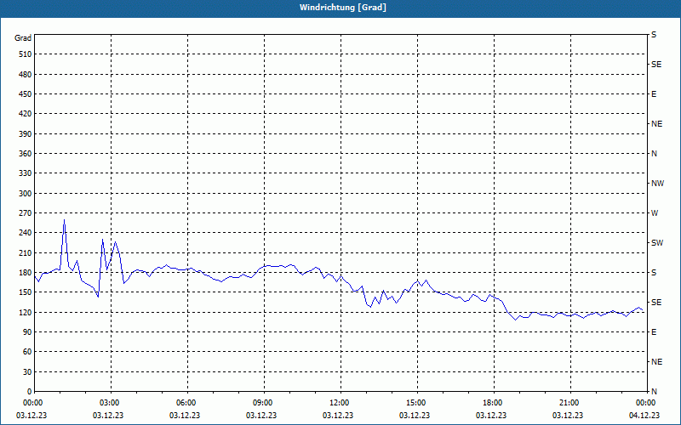The image size is (681, 425).
Task: Click the 180 y-axis value
Action: (26, 273)
